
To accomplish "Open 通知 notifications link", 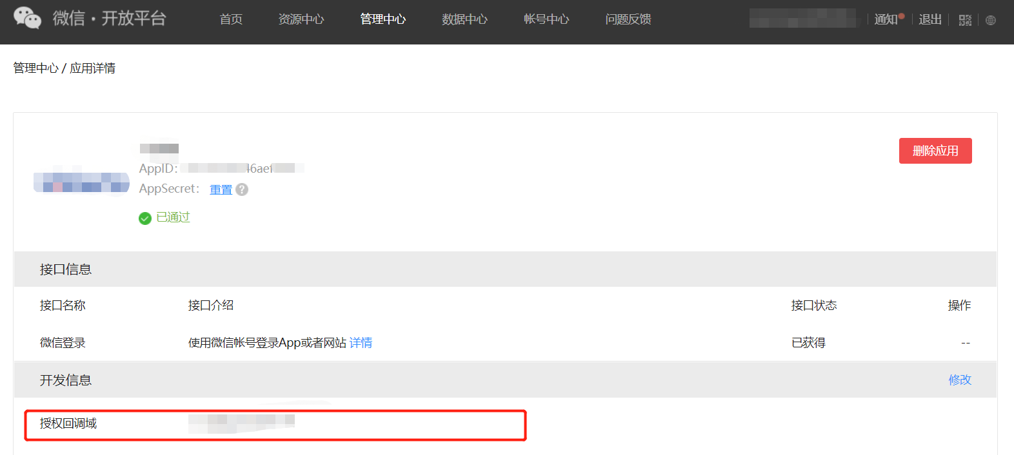I will (886, 19).
